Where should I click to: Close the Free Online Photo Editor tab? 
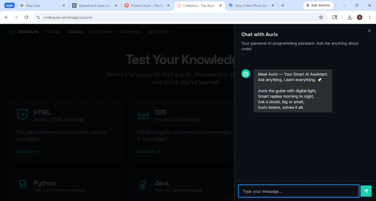273,6
